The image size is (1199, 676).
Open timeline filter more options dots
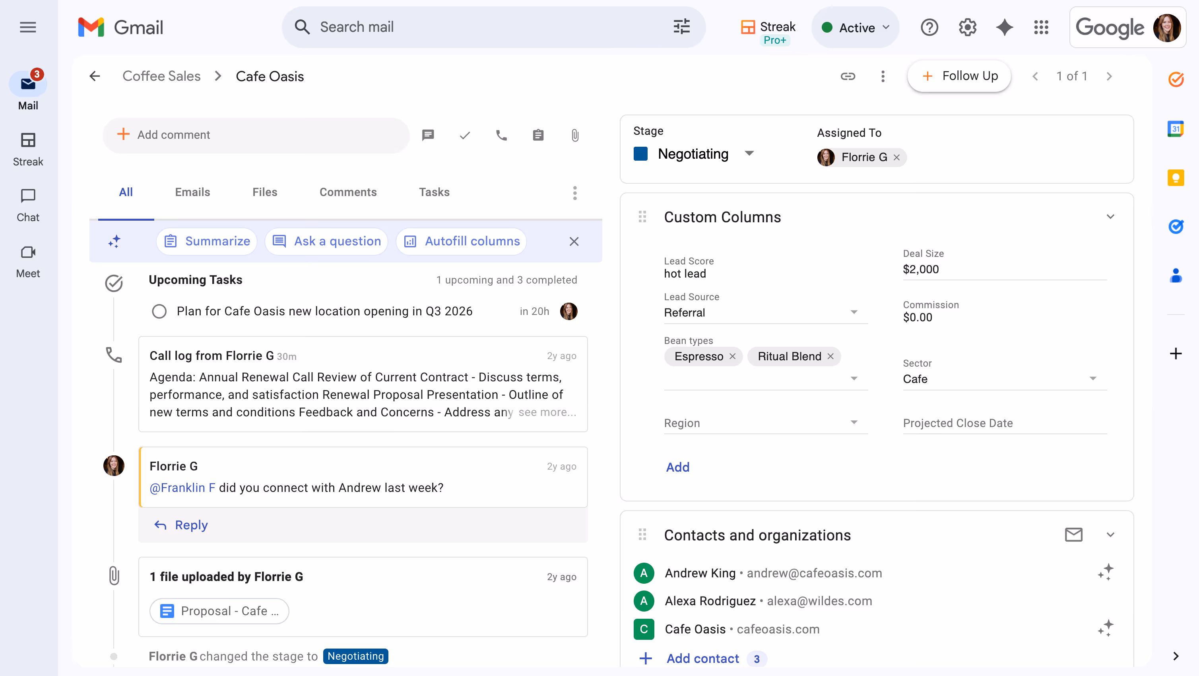[575, 193]
